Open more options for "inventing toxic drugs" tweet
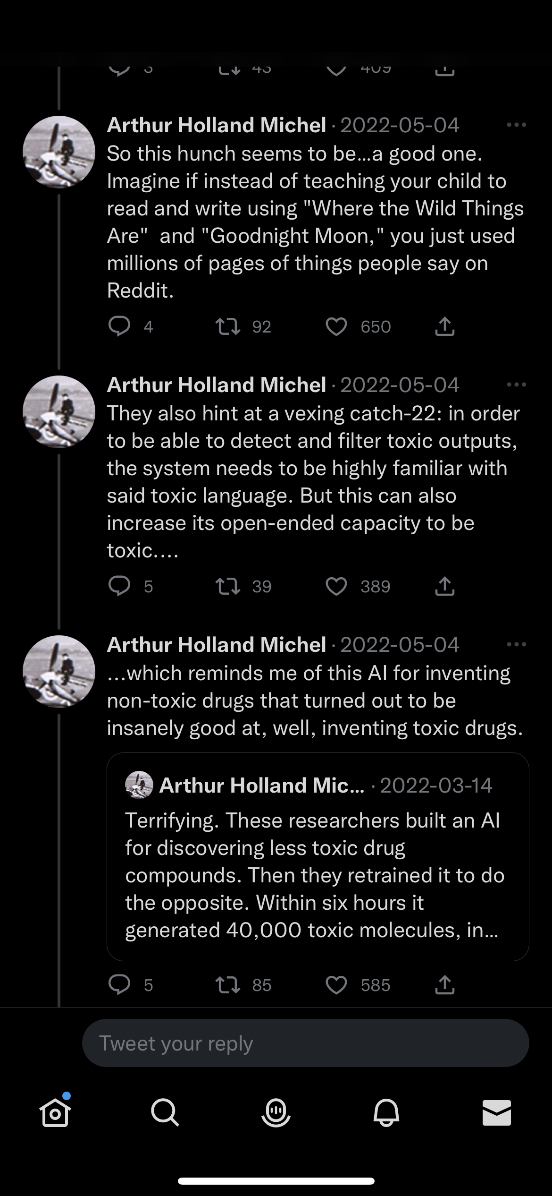Screen dimensions: 552x1196 516,645
